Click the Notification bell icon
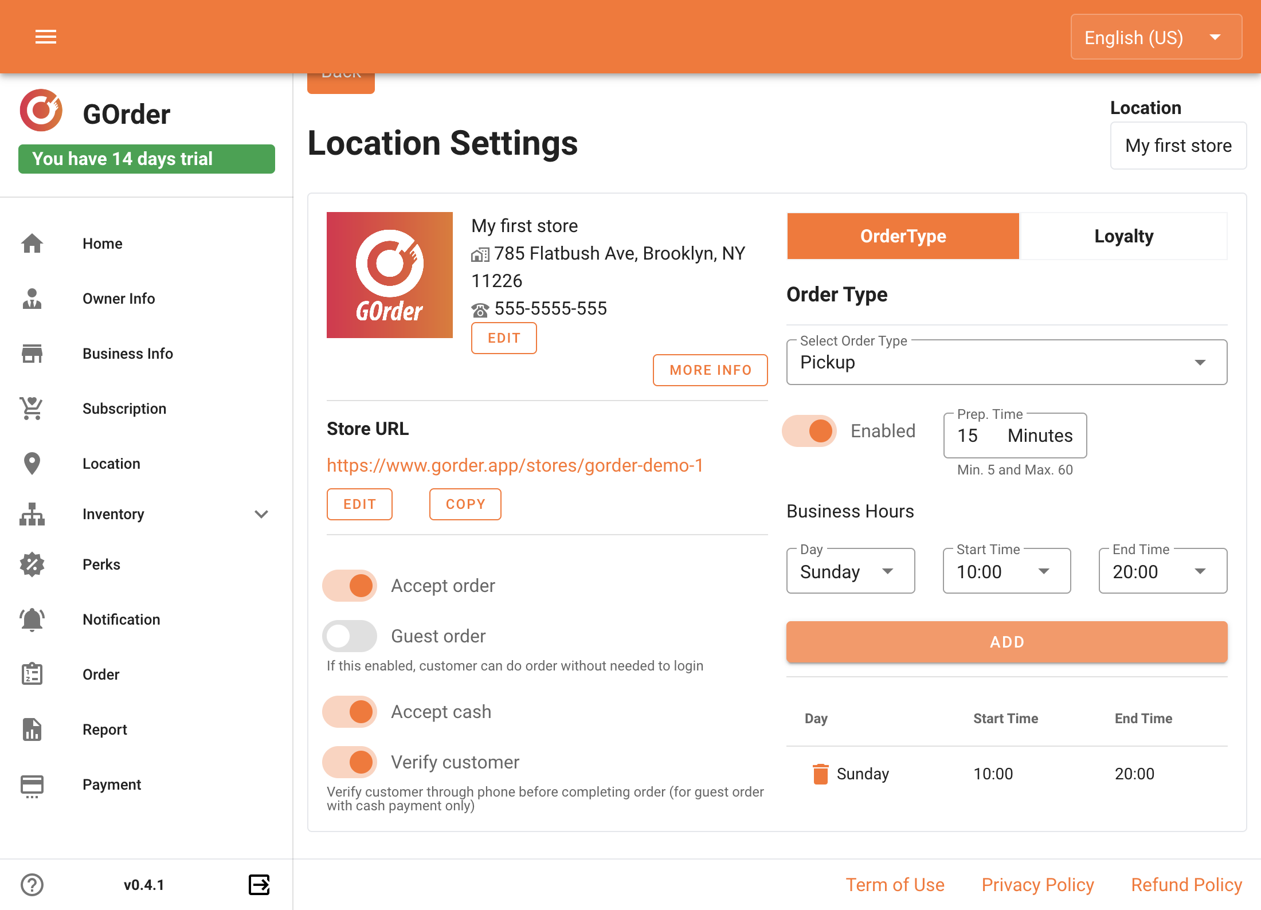Image resolution: width=1261 pixels, height=910 pixels. [x=32, y=619]
